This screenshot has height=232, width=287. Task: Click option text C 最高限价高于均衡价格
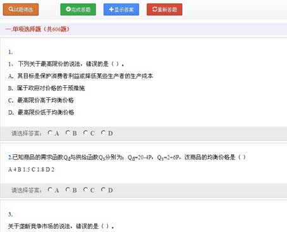tap(41, 100)
